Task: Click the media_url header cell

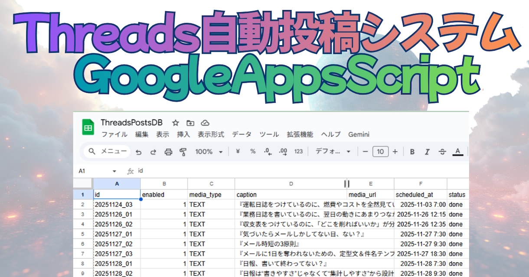Action: 371,195
